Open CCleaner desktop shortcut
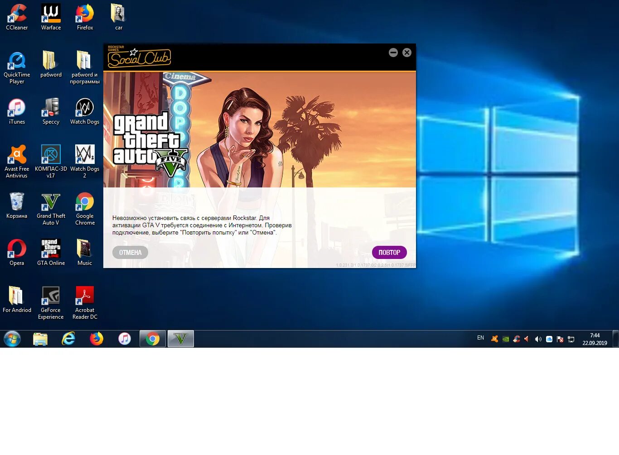This screenshot has width=619, height=455. [17, 17]
